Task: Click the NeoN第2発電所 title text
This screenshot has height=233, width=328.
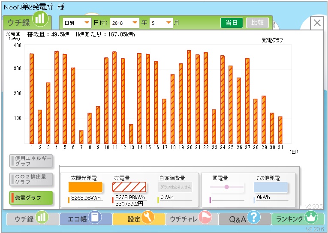Action: (28, 7)
